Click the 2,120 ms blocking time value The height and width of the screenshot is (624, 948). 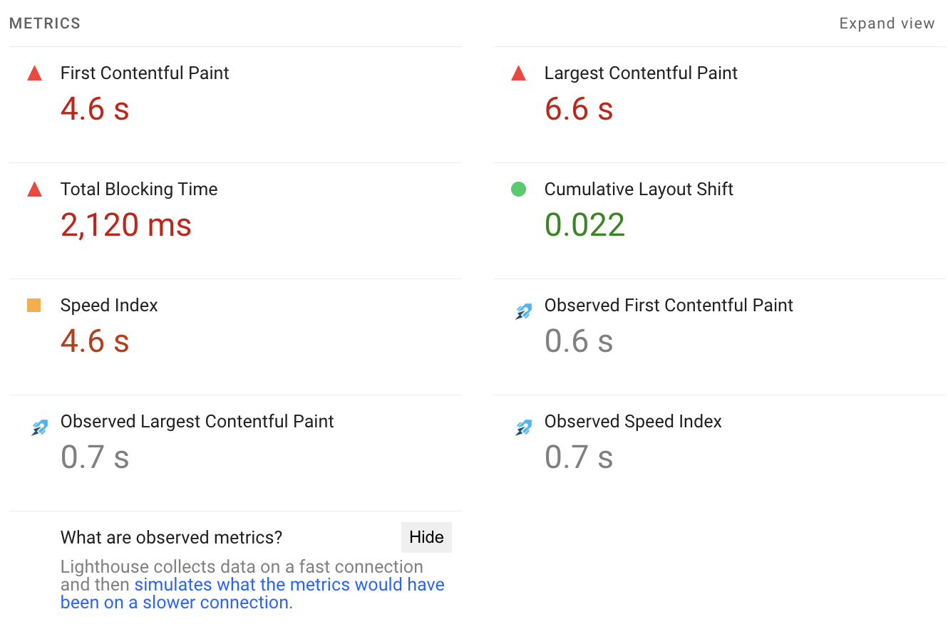click(126, 225)
